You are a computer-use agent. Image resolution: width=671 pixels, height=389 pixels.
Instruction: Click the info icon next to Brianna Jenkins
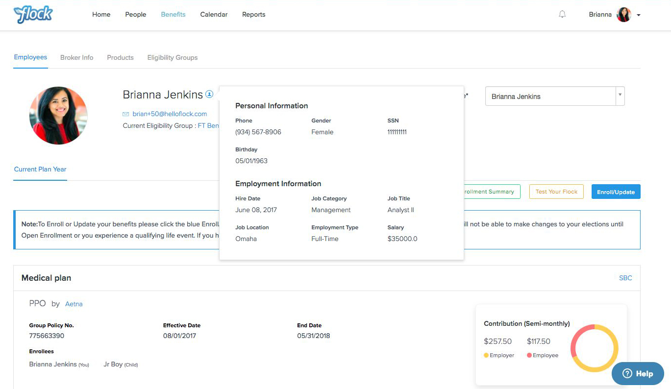(x=209, y=94)
